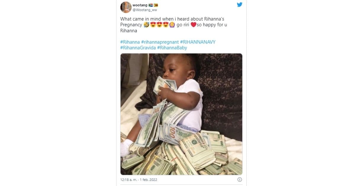Screen dimensions: 355x186
Task: Click the wootang display name
Action: [140, 5]
